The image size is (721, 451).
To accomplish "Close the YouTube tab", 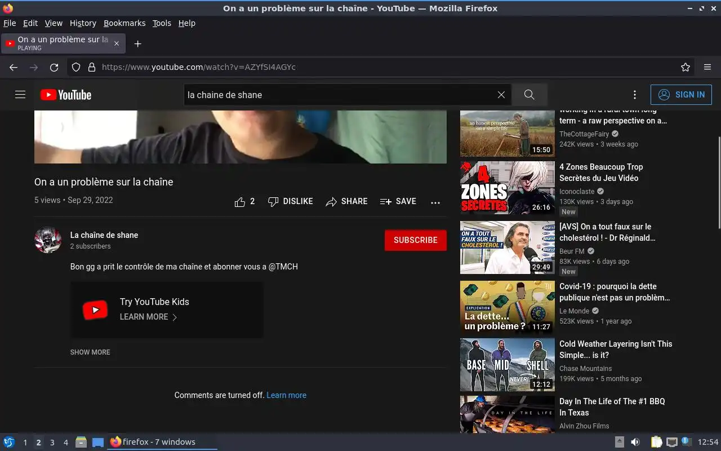I will click(x=117, y=43).
